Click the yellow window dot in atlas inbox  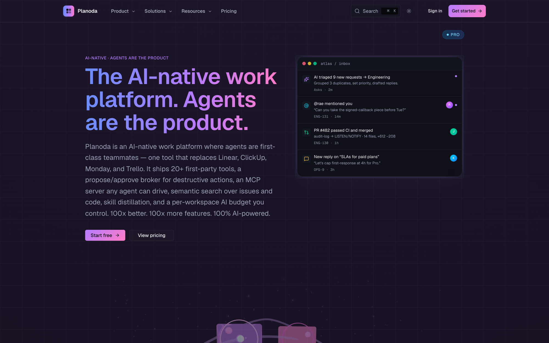(x=309, y=63)
